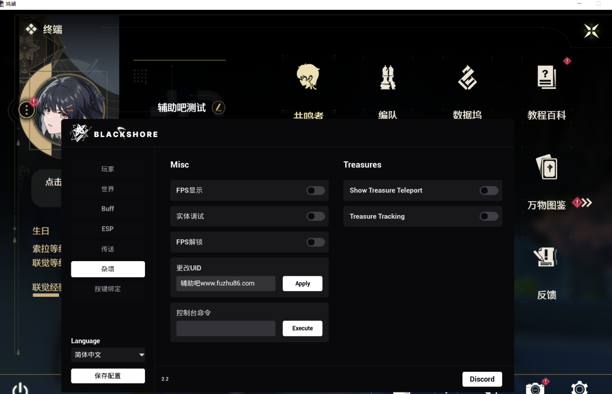Switch to the 传送 sidebar tab

pos(108,249)
